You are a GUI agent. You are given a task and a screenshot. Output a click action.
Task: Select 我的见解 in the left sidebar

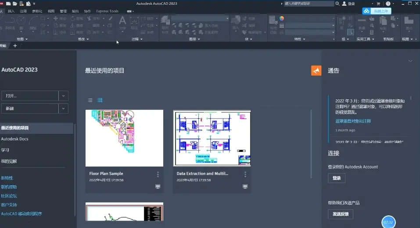click(x=9, y=161)
